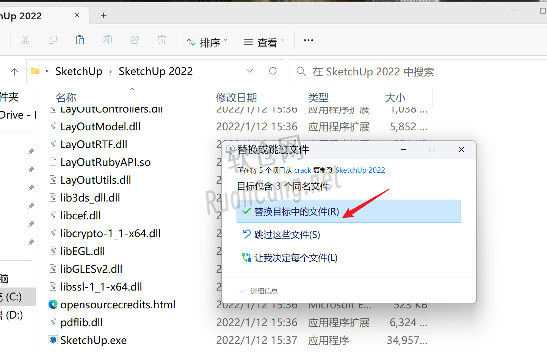Select the SketchUp.exe file
Viewport: 547px width, 361px height.
click(x=93, y=340)
